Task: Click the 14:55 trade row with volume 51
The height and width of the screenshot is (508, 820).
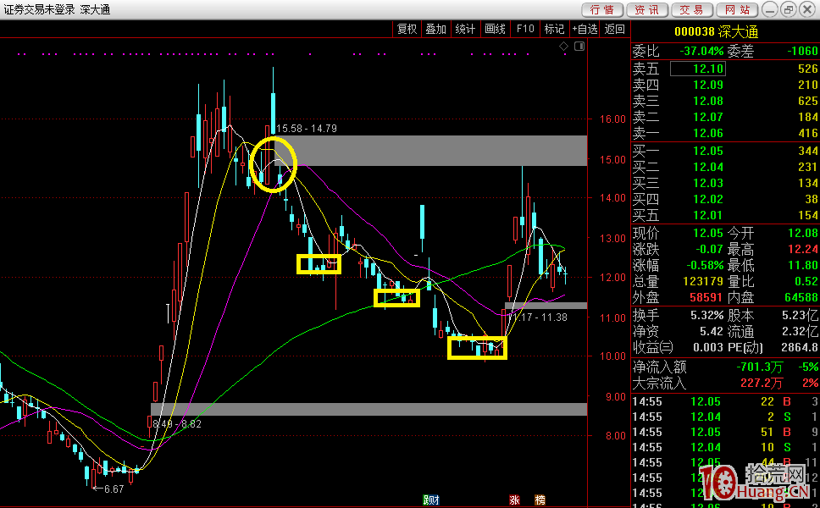Action: 725,432
